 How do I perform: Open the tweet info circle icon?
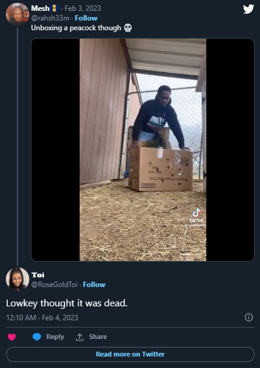[249, 317]
